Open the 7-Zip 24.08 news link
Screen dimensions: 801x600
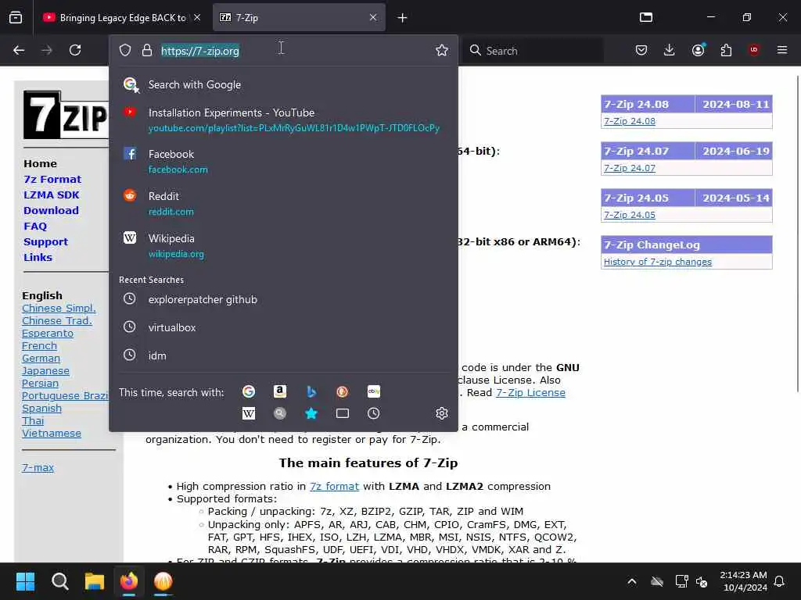(x=630, y=121)
